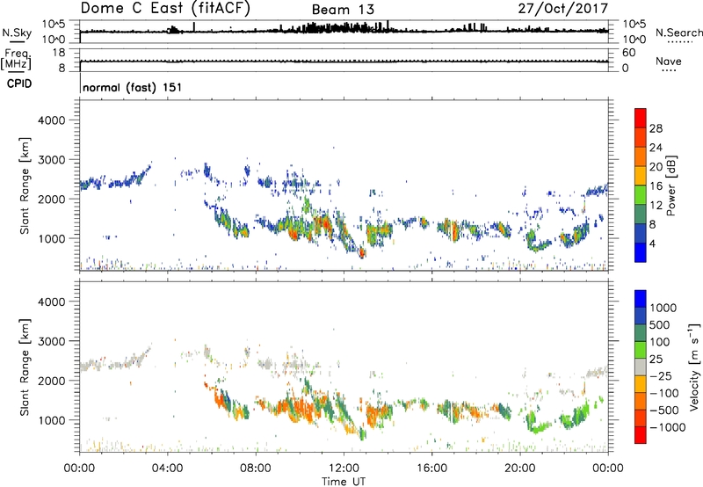Click the "−1000" label on Velocity colorbar
The height and width of the screenshot is (487, 703).
pyautogui.click(x=668, y=427)
